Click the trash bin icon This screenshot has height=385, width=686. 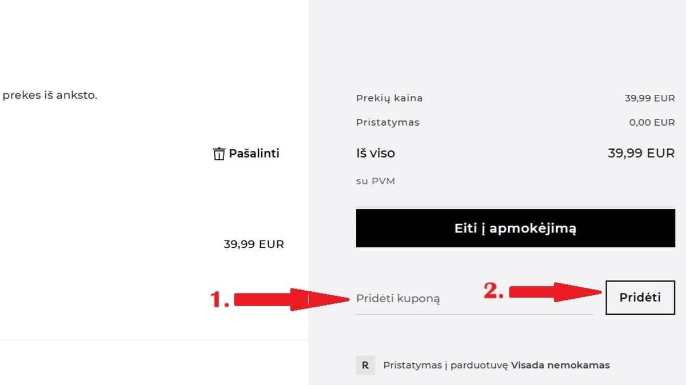(x=218, y=154)
